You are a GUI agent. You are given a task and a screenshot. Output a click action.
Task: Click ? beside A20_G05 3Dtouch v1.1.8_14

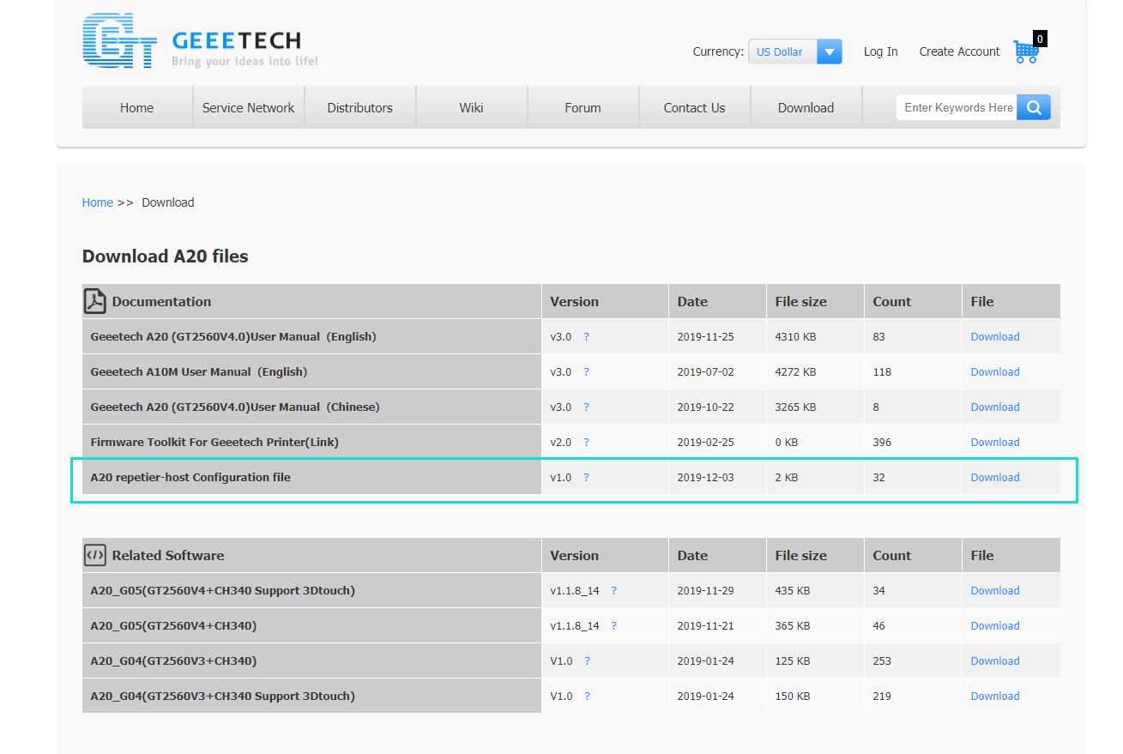(x=614, y=590)
